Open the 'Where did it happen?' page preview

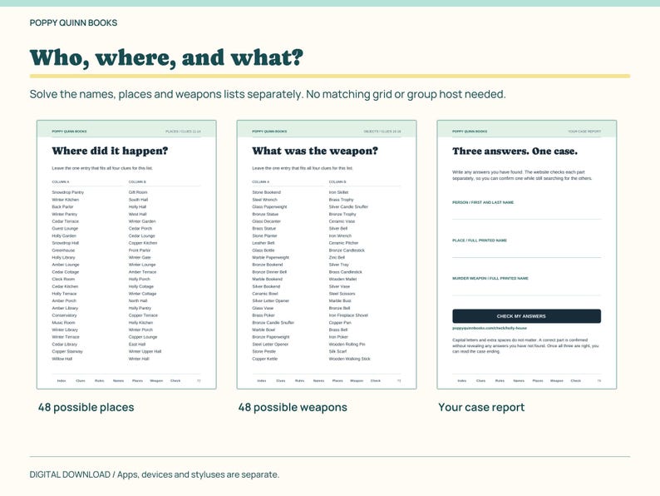(126, 255)
